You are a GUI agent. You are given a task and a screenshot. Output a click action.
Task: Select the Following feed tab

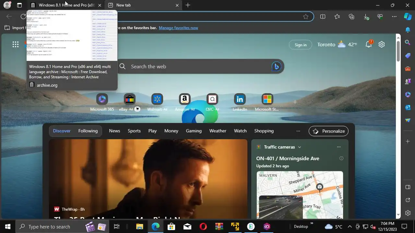pos(88,131)
